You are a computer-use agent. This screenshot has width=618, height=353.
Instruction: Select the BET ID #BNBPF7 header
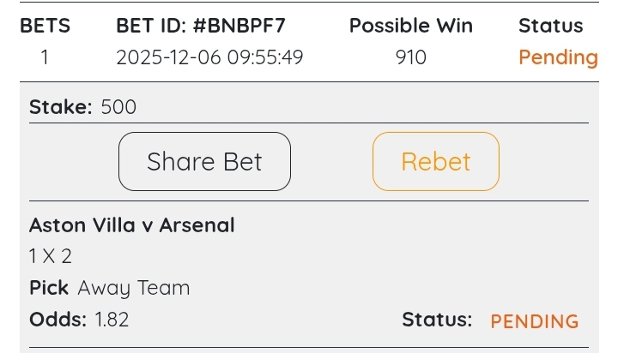click(x=200, y=26)
